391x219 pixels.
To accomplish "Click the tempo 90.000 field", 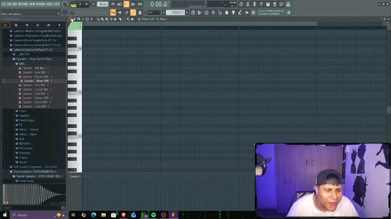I will [x=103, y=4].
